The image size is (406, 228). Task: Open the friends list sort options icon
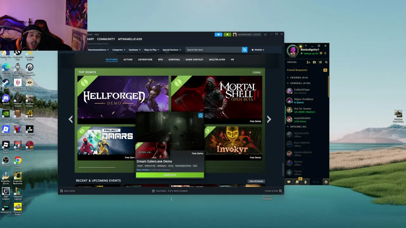(x=320, y=62)
